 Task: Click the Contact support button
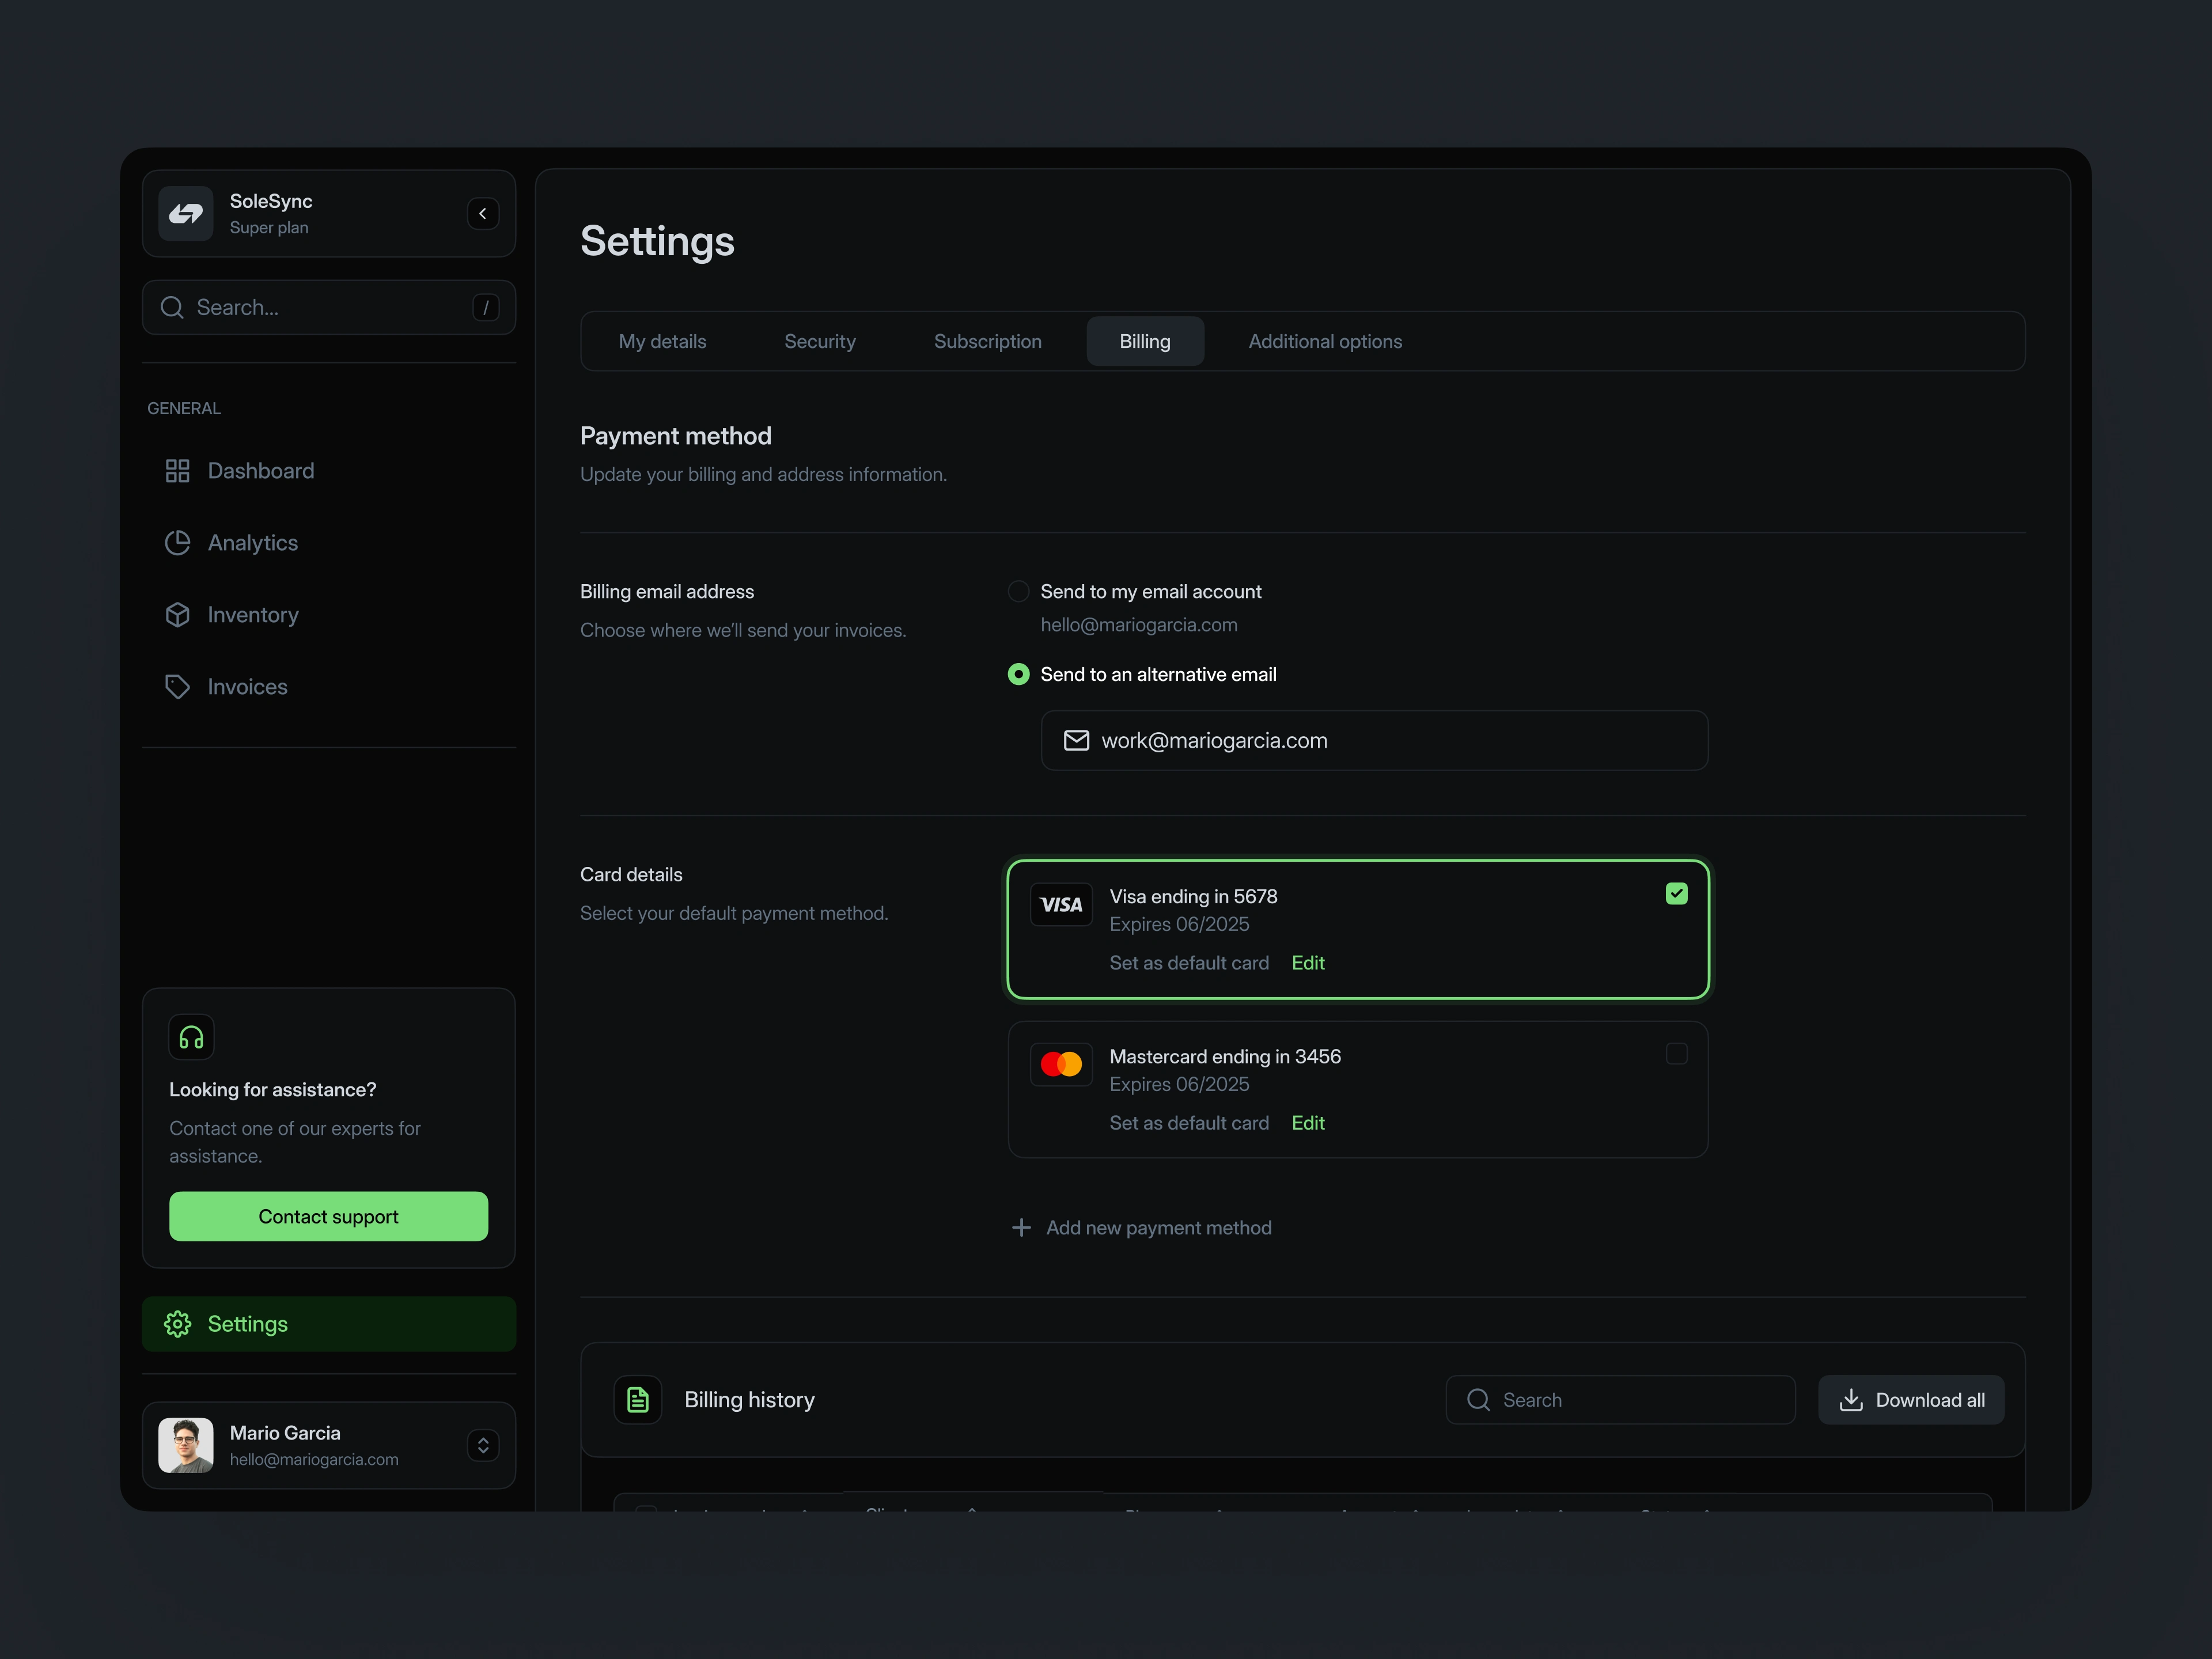328,1216
